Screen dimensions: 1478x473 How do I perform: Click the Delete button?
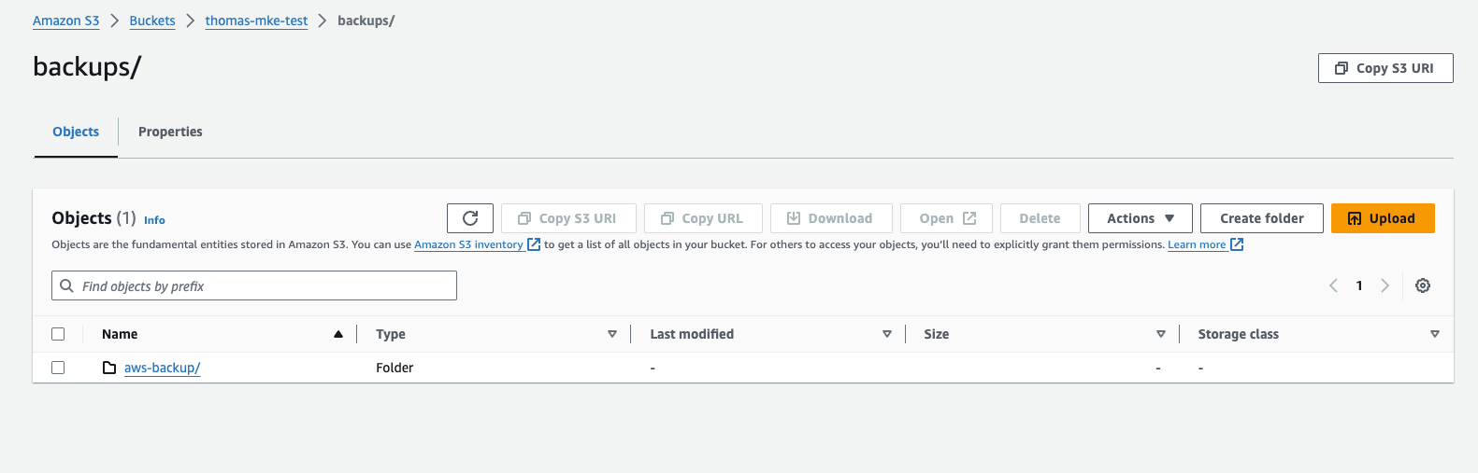(1040, 218)
